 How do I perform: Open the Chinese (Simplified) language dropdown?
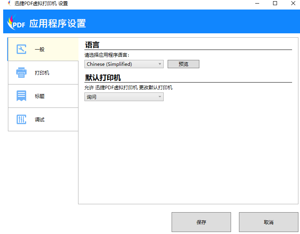tap(124, 64)
